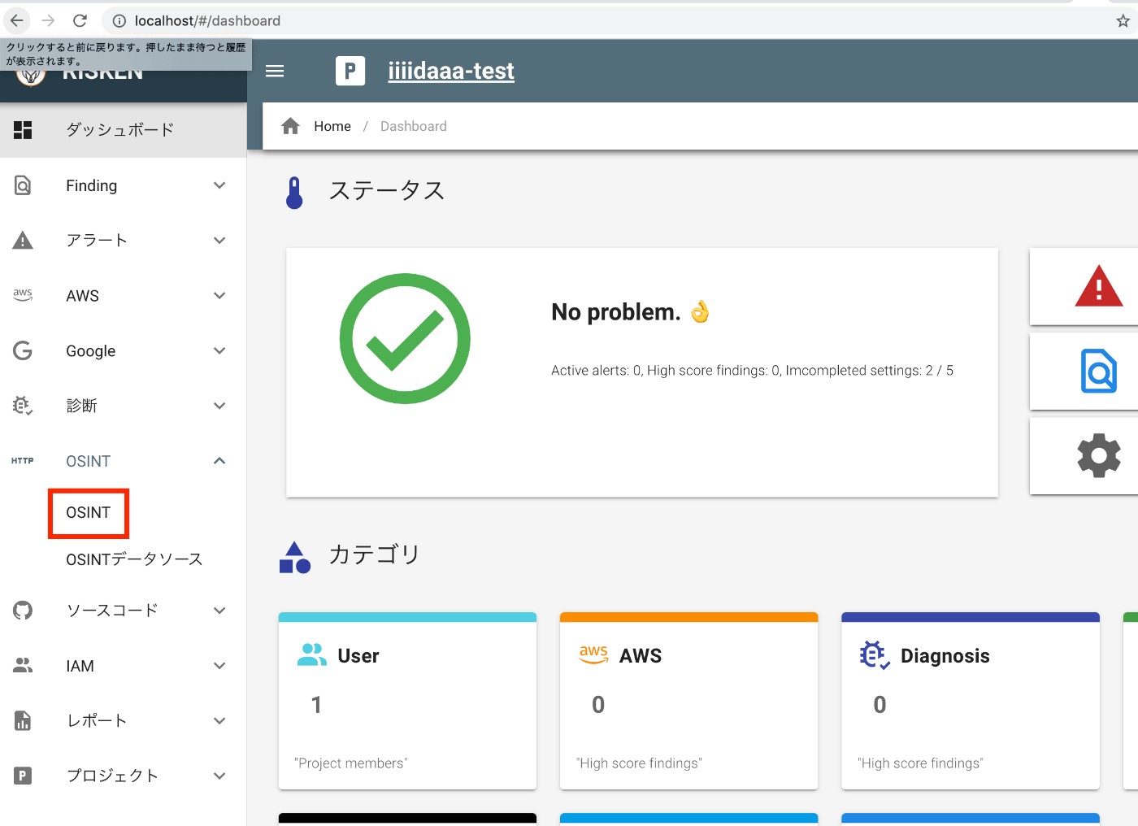Open the AWS sidebar menu
The image size is (1138, 826).
click(124, 296)
